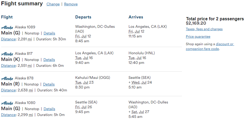Image resolution: width=246 pixels, height=120 pixels.
Task: Click Distance link for the 2,638 mi flight
Action: pos(8,90)
